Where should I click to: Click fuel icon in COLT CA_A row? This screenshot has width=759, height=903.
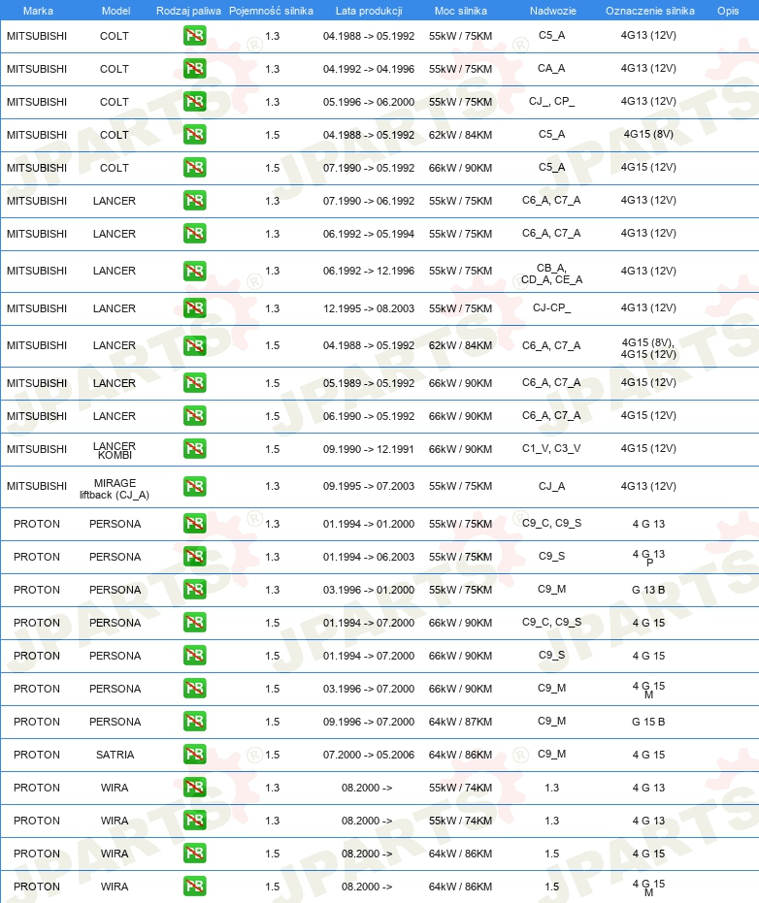(x=195, y=69)
